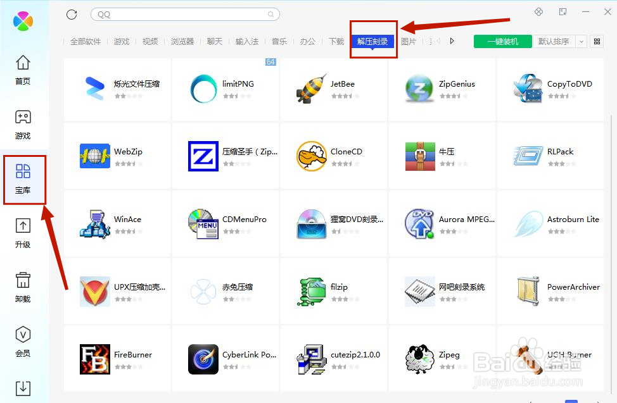Open the RLPack icon
This screenshot has height=403, width=617.
click(x=528, y=156)
